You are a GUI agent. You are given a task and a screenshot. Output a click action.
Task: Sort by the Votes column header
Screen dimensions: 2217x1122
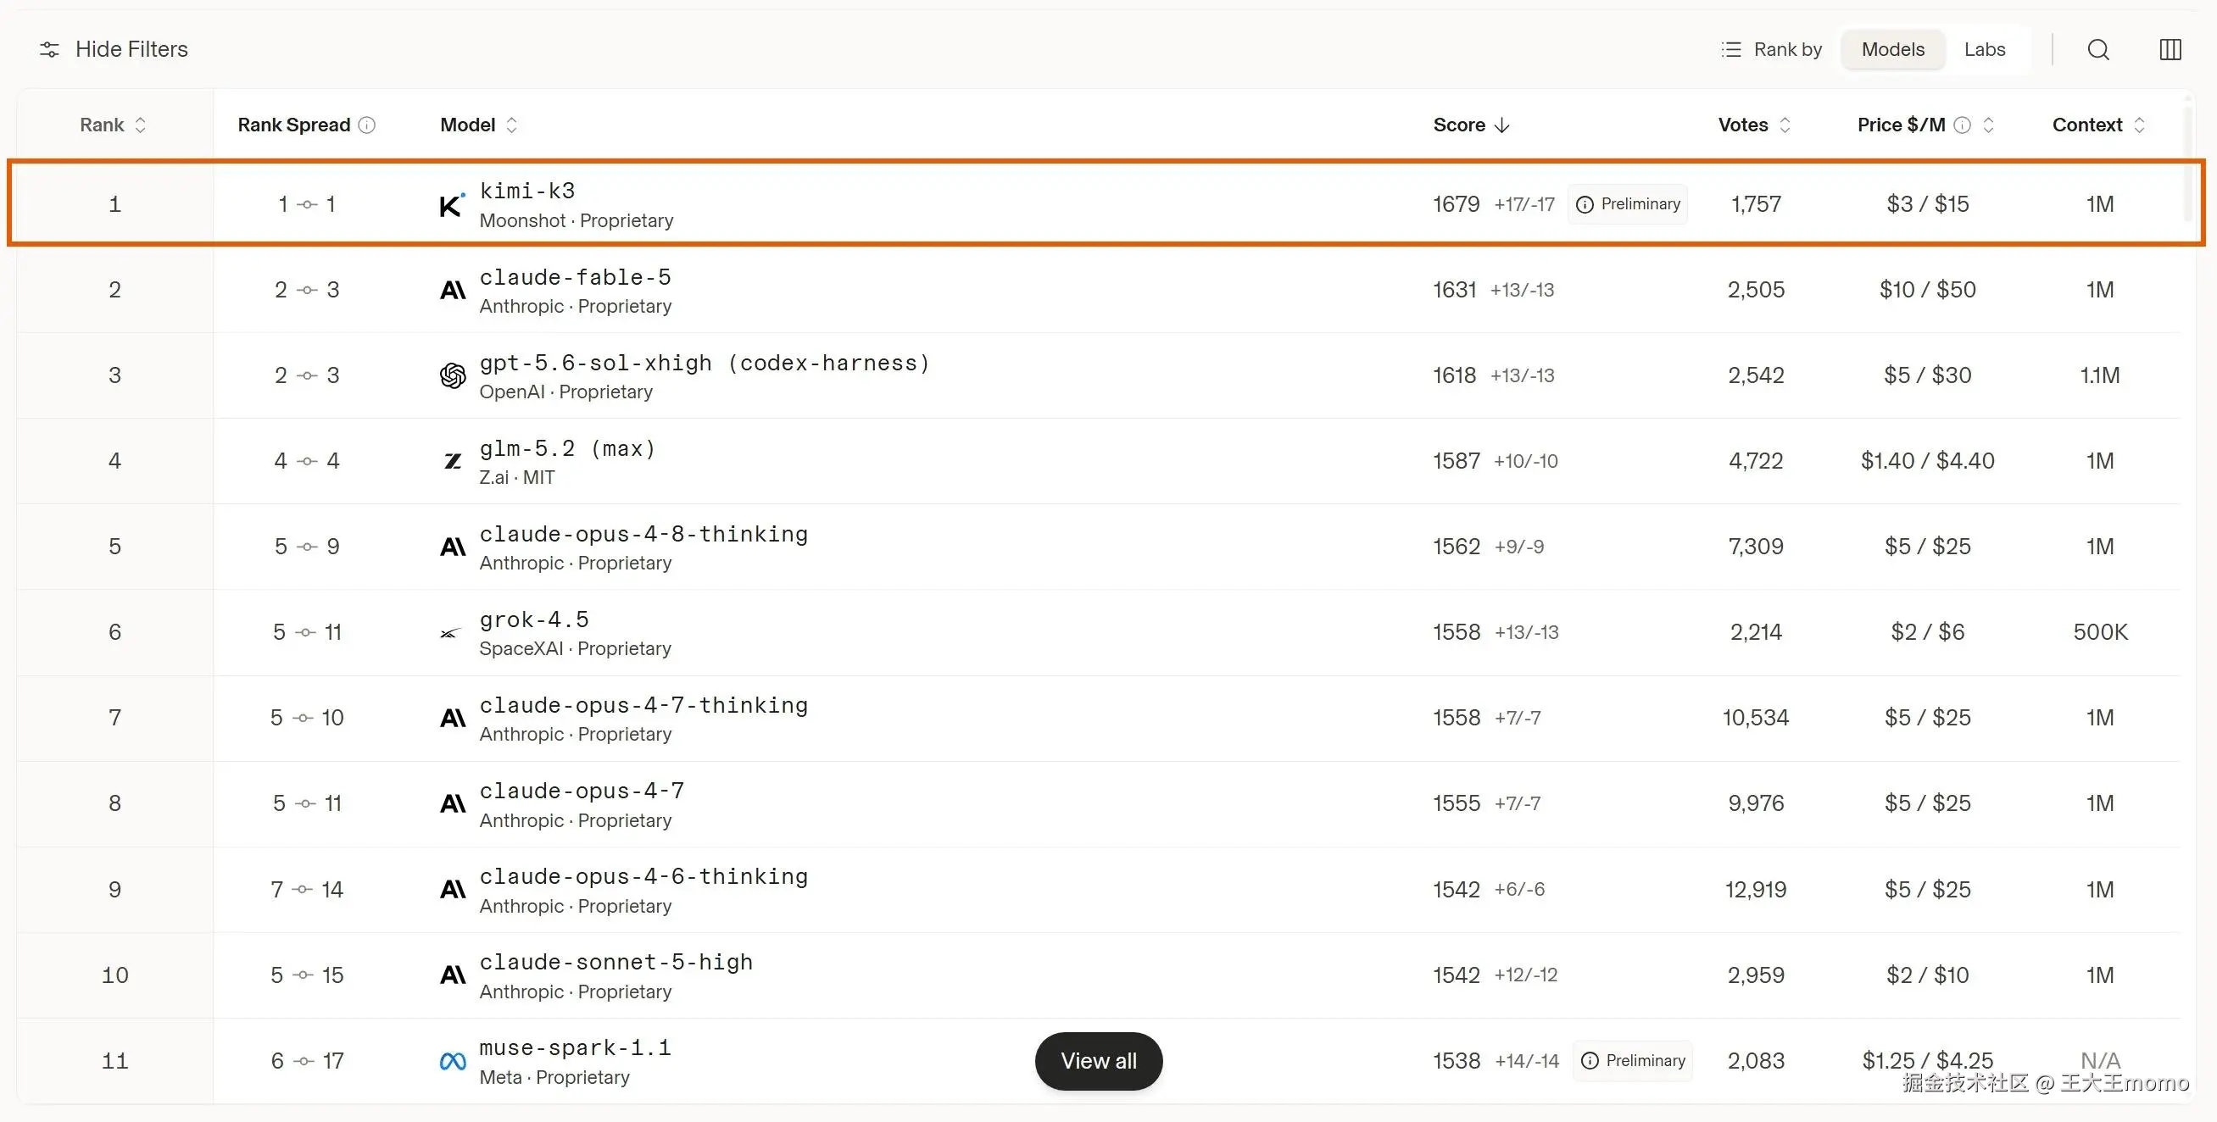click(x=1755, y=125)
